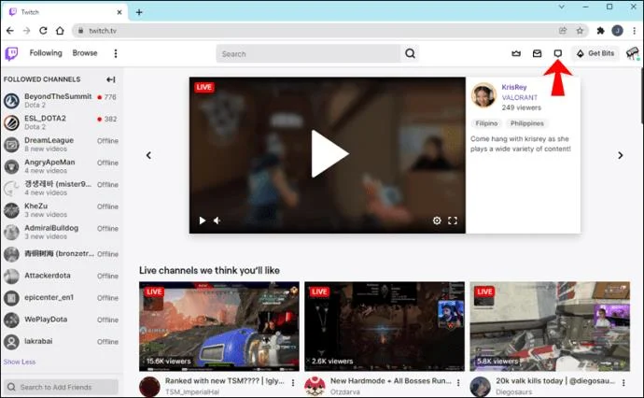Open 20k valk kills today title
Image resolution: width=644 pixels, height=398 pixels.
[x=555, y=381]
